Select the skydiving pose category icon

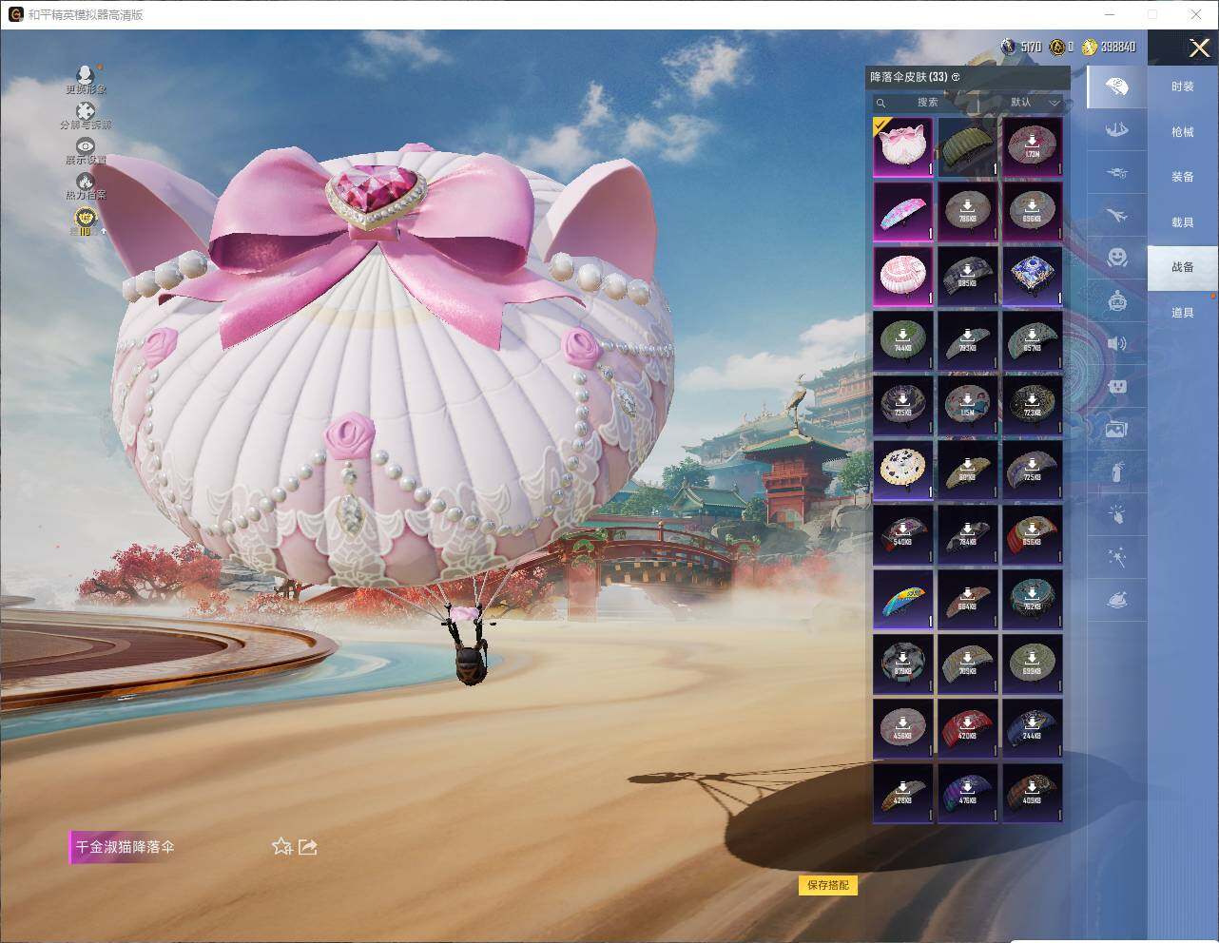(x=1117, y=130)
